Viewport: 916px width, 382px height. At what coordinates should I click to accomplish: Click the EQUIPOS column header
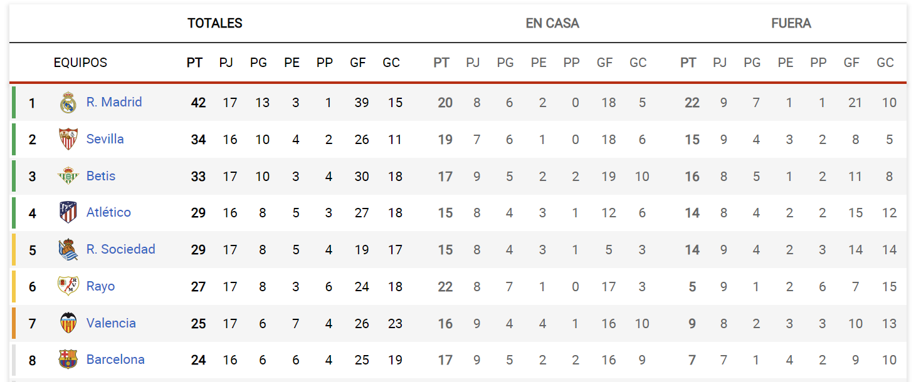(80, 63)
